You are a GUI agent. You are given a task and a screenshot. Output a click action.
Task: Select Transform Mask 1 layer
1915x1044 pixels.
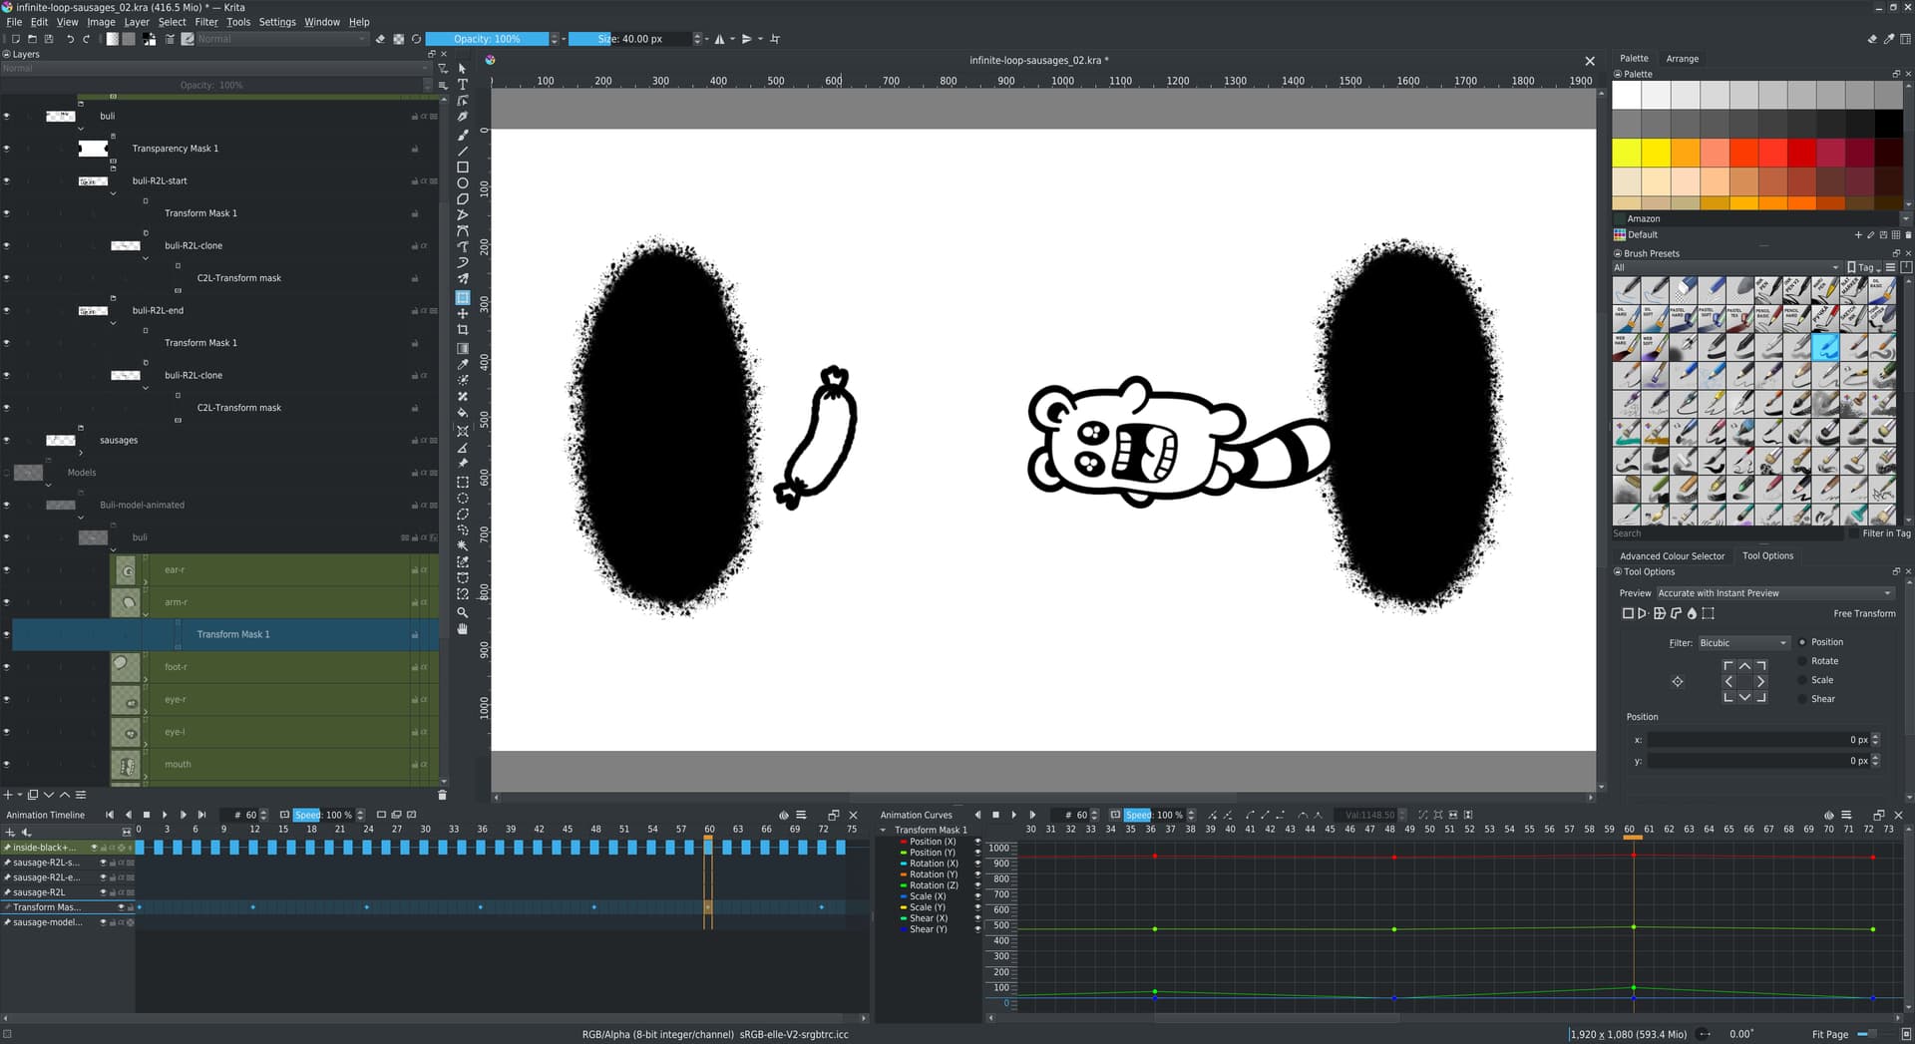point(232,635)
